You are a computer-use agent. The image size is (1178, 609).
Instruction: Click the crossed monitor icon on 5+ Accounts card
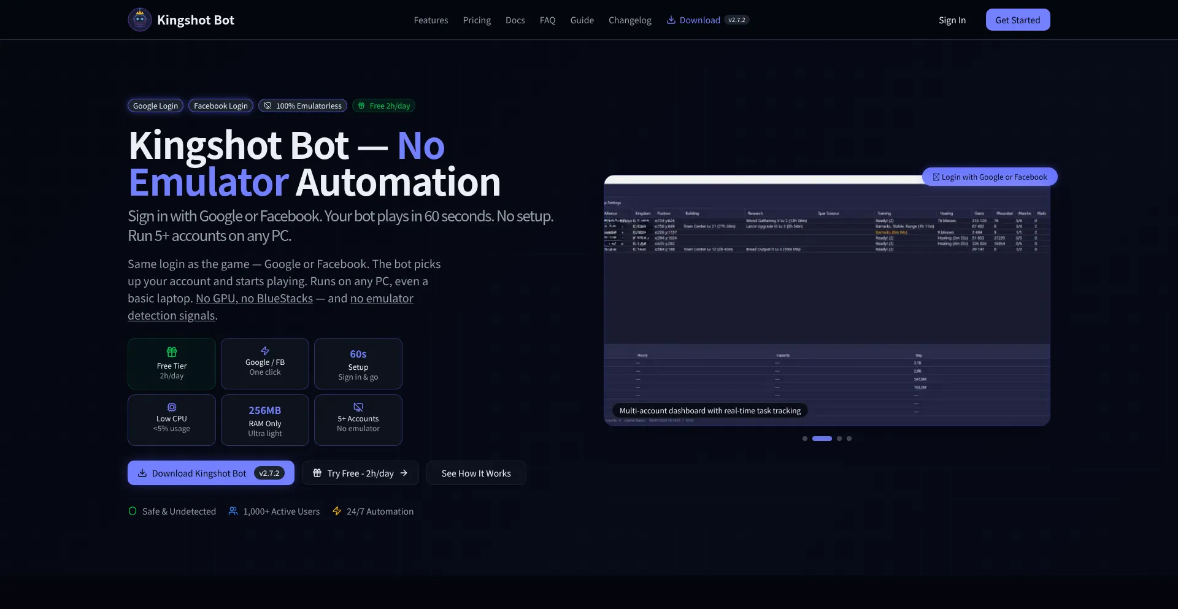[x=358, y=407]
